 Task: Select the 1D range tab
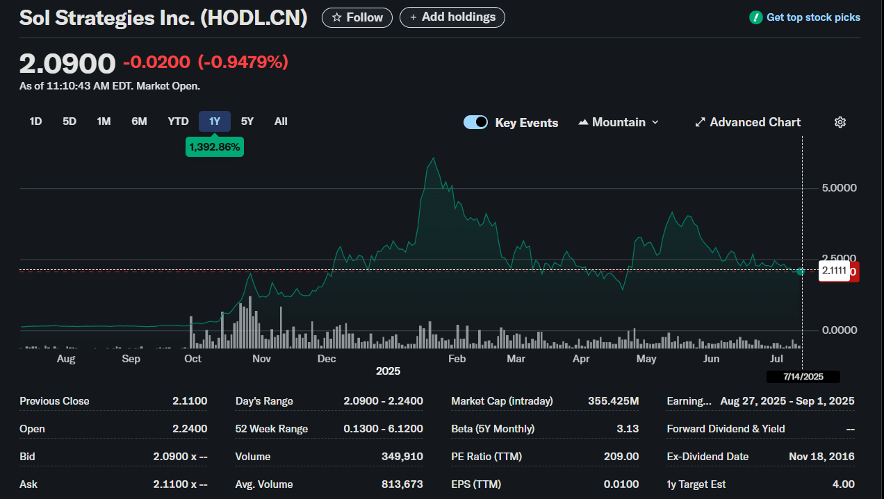35,121
